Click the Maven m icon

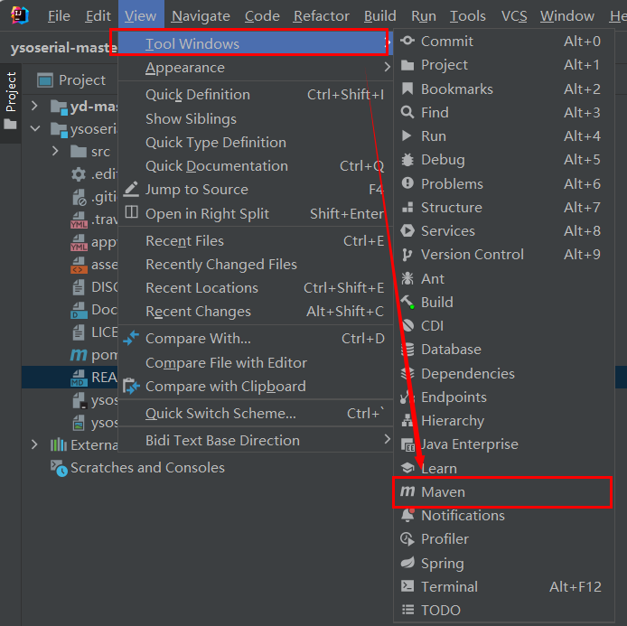click(x=407, y=491)
